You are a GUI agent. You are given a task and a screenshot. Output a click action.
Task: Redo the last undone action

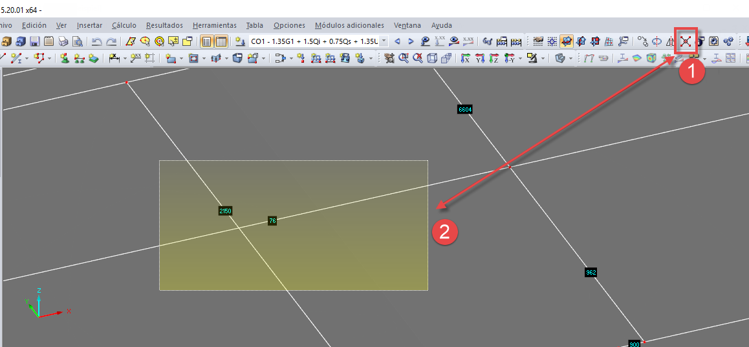point(111,41)
